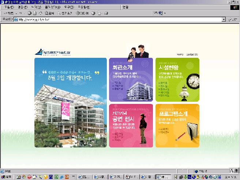Open the File menu
Image resolution: width=240 pixels, height=180 pixels.
(x=9, y=7)
